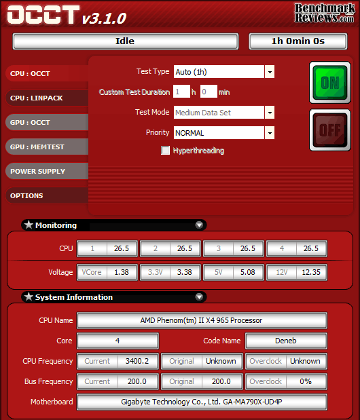The width and height of the screenshot is (360, 420).
Task: Click the Monitoring section header
Action: [113, 225]
